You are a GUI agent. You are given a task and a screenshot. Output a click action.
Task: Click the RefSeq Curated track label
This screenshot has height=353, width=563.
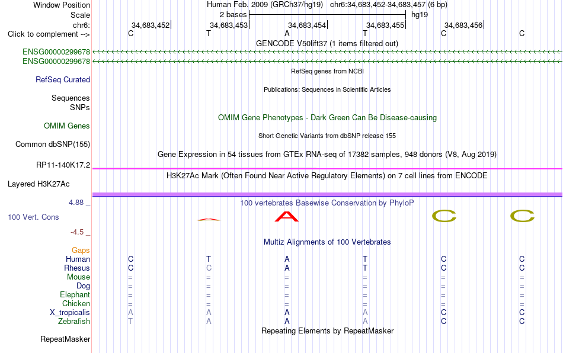[x=62, y=79]
